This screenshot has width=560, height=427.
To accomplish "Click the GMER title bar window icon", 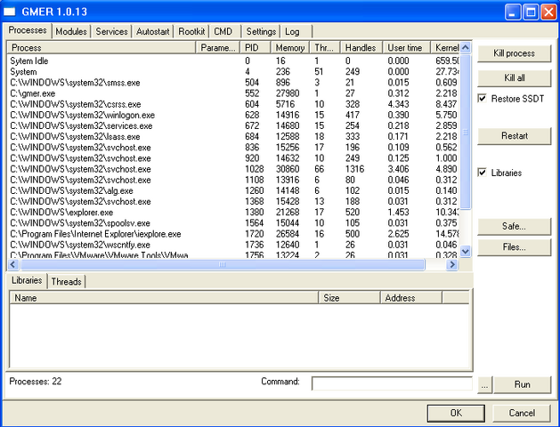I will point(10,12).
